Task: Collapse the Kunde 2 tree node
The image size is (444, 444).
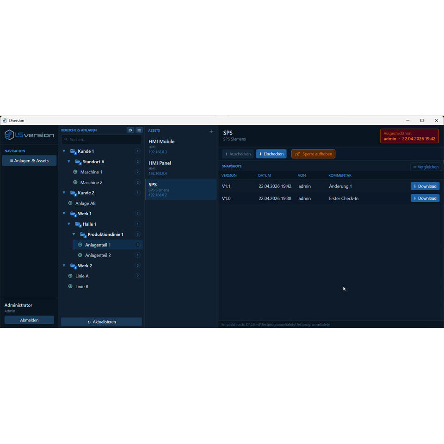Action: tap(64, 192)
